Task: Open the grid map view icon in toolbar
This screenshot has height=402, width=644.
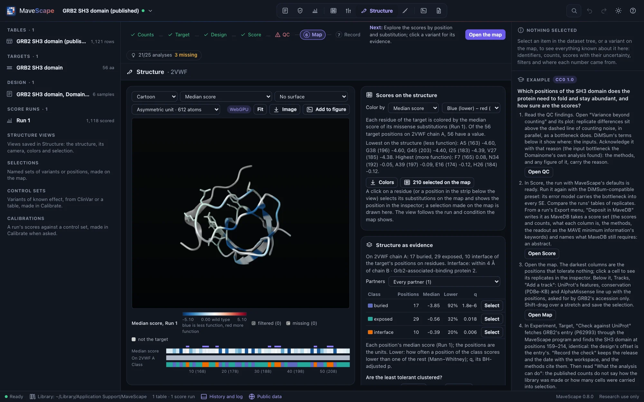Action: [x=333, y=11]
